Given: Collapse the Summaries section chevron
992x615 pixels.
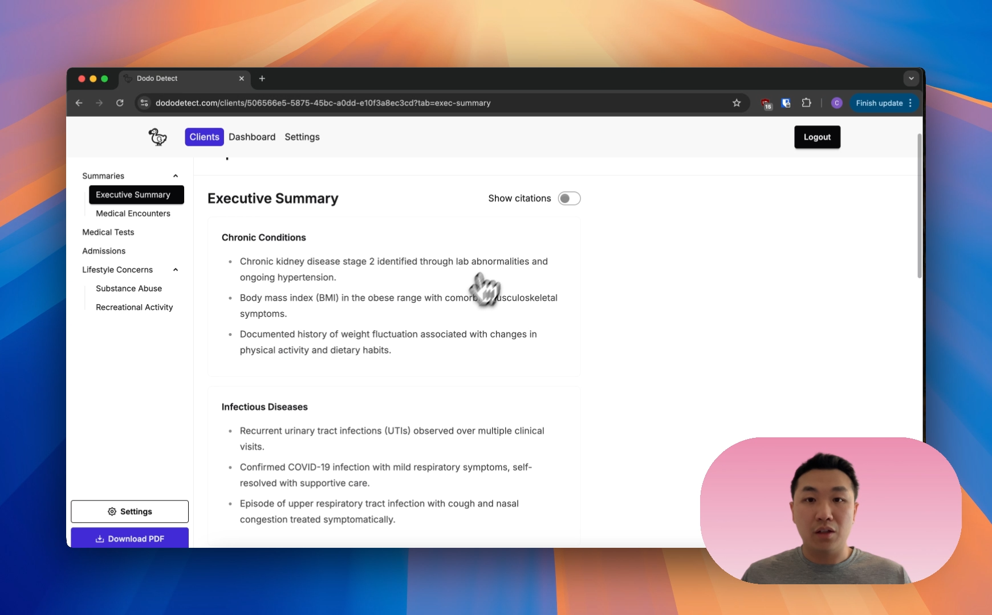Looking at the screenshot, I should pyautogui.click(x=176, y=176).
